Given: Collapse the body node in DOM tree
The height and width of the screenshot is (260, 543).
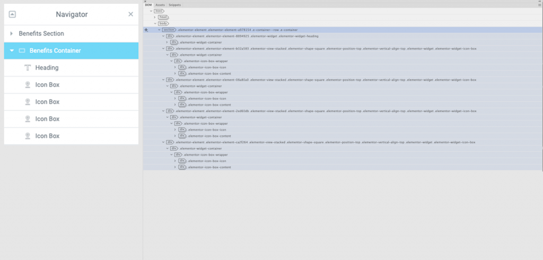Looking at the screenshot, I should 155,23.
